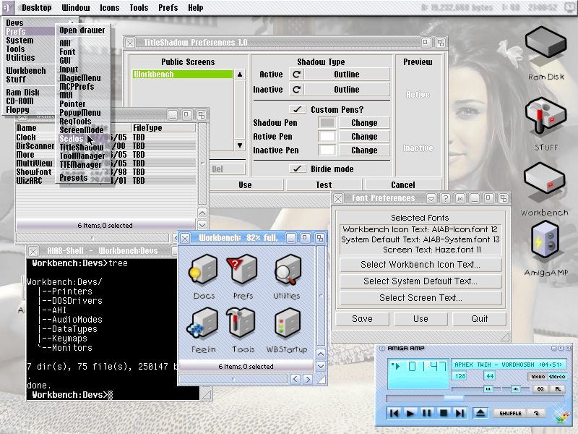
Task: Click the scroll-left arrow in the Workbench drawer window
Action: 295,379
